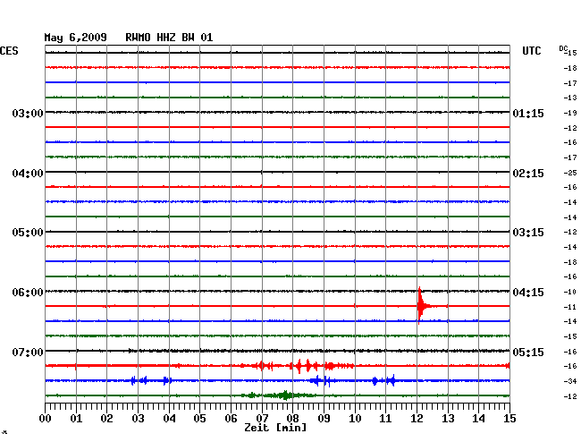581x442 pixels.
Task: Select minute 06 on the time axis
Action: [x=231, y=418]
